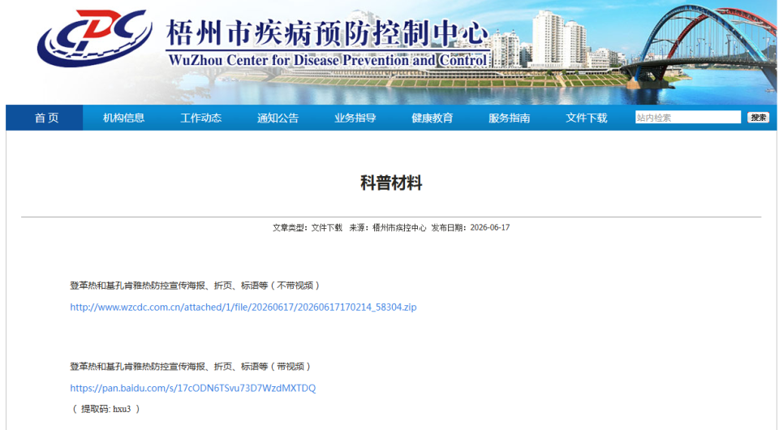Click the 发布日期 2026-06-17 text
This screenshot has width=779, height=430.
(471, 227)
